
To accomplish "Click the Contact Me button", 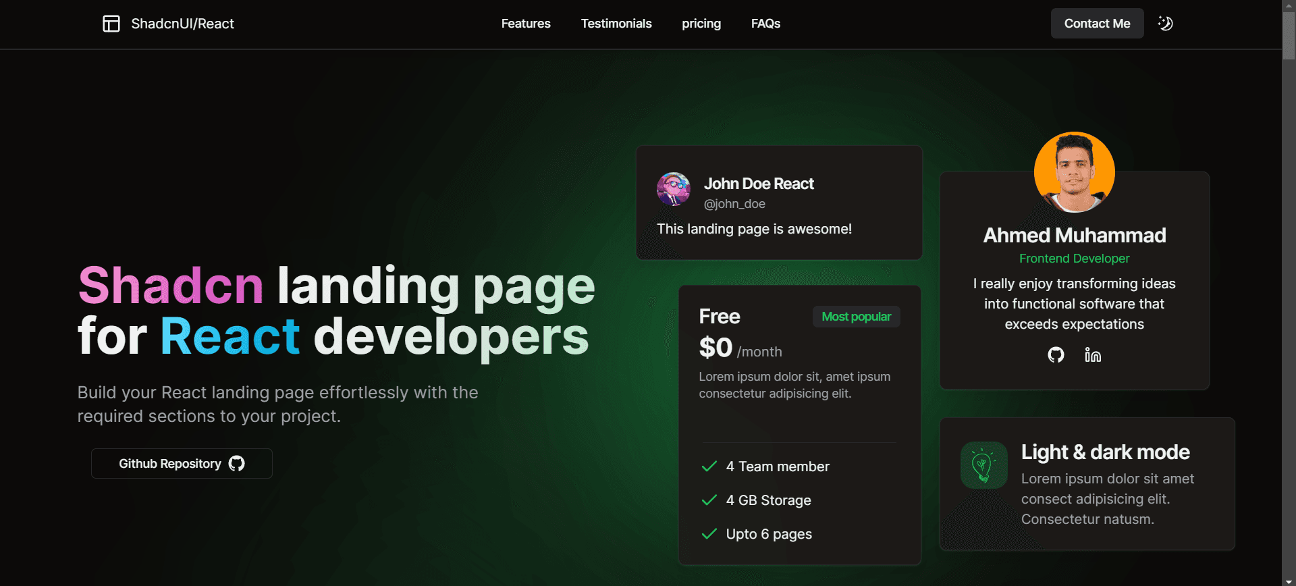I will (x=1097, y=24).
